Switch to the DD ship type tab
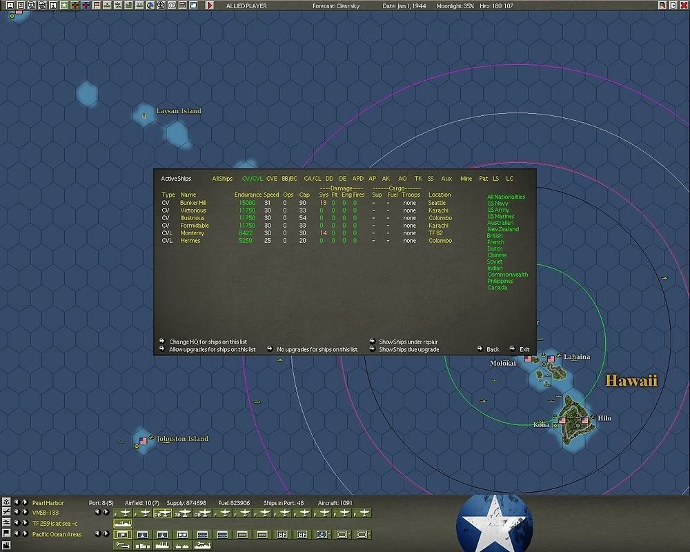 329,179
